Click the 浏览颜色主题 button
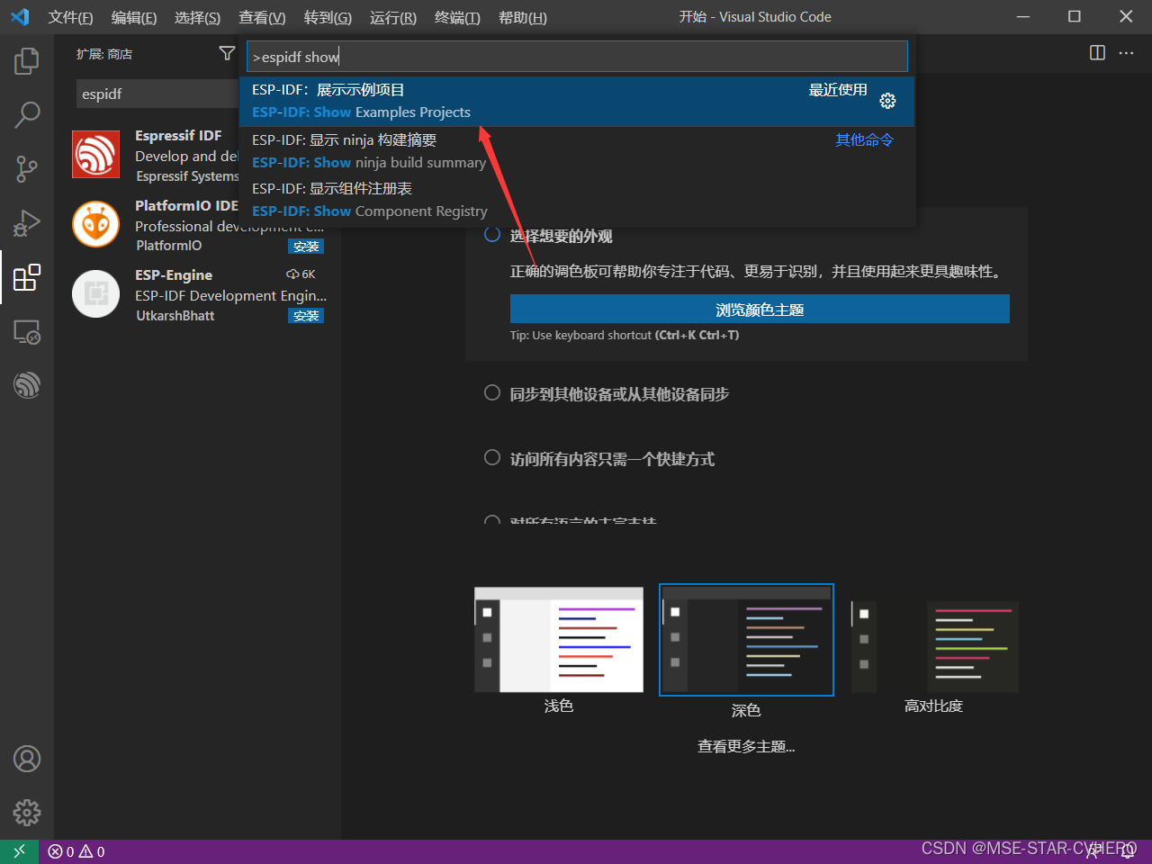Image resolution: width=1152 pixels, height=864 pixels. pos(760,310)
